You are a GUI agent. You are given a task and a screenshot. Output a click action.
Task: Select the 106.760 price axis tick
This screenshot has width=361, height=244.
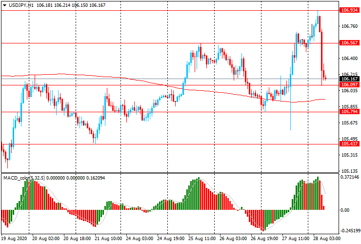348,26
